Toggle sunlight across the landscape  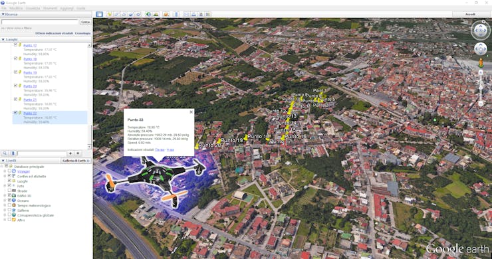pyautogui.click(x=156, y=15)
